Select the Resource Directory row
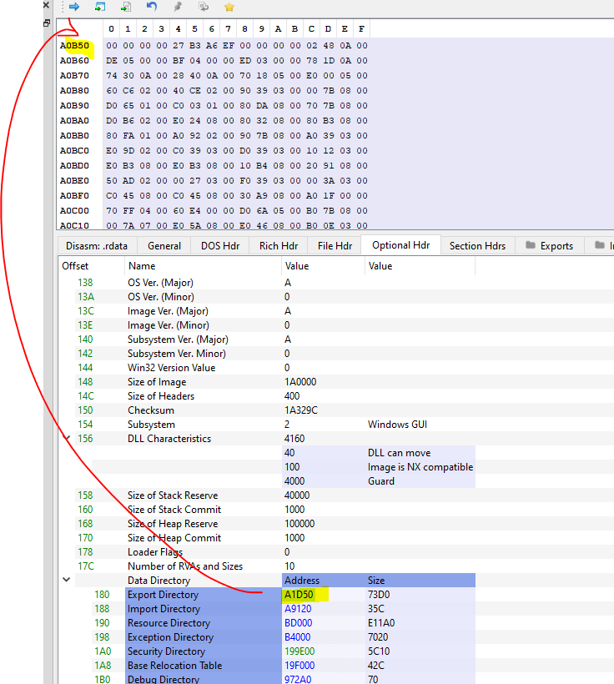 (x=169, y=623)
